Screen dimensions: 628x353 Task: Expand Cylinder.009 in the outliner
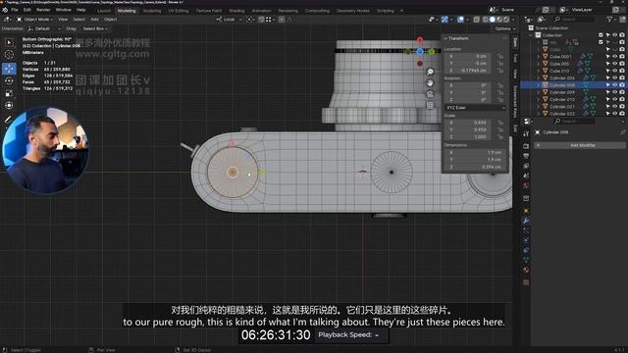pos(539,92)
